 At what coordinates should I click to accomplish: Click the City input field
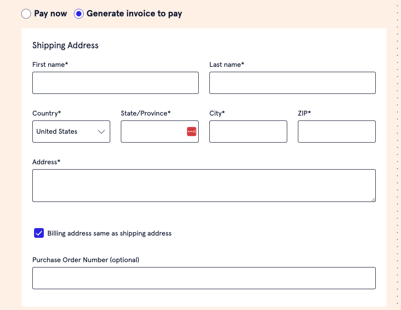(x=248, y=132)
